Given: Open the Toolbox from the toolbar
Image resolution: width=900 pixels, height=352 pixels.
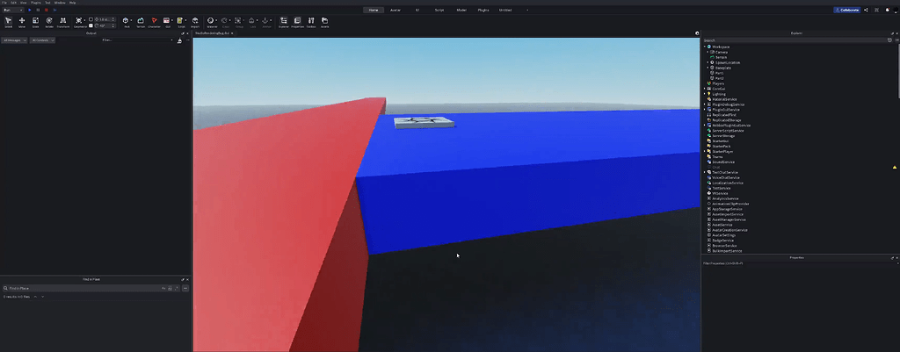Looking at the screenshot, I should [311, 22].
